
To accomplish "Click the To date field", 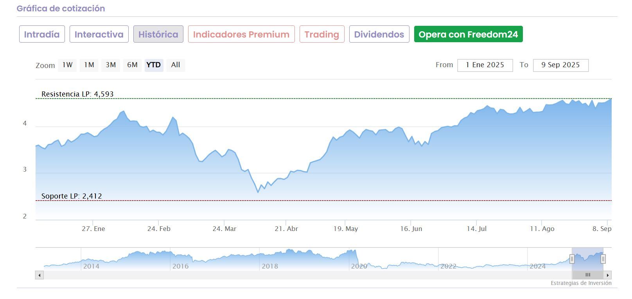I will pyautogui.click(x=560, y=65).
